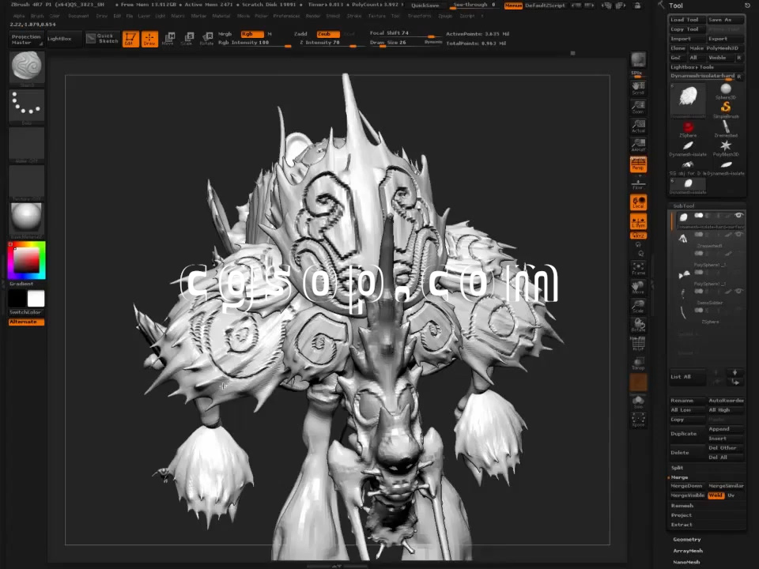
Task: Expand the Extract section
Action: (x=682, y=525)
